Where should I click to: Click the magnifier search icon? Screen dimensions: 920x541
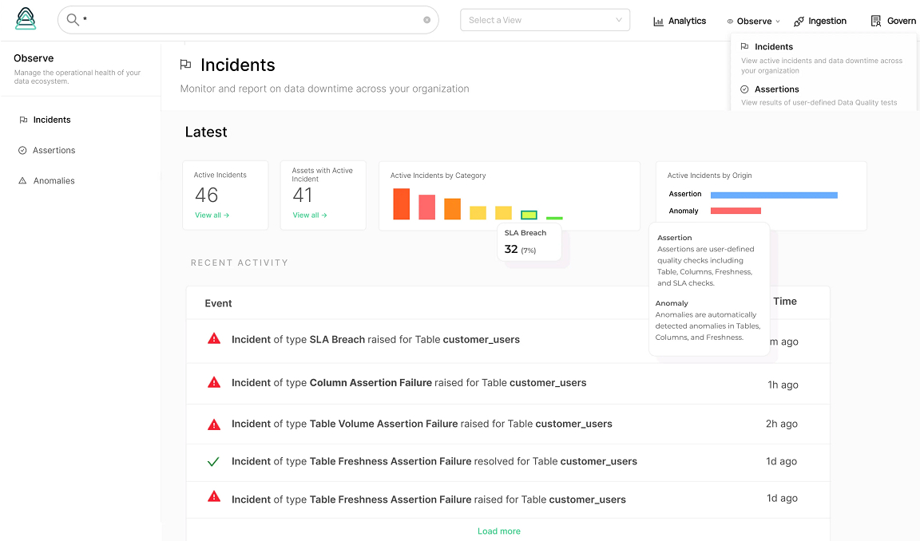73,20
